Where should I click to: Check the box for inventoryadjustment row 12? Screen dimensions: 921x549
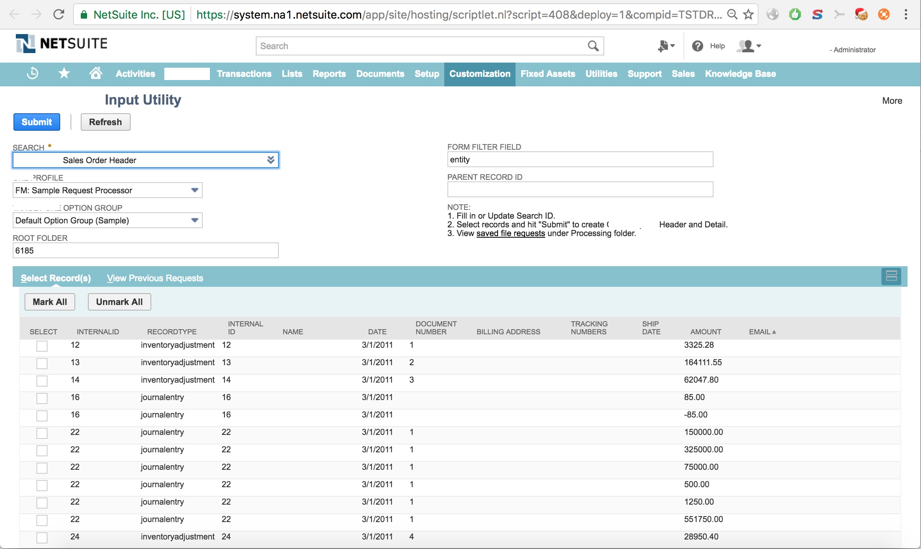coord(42,346)
